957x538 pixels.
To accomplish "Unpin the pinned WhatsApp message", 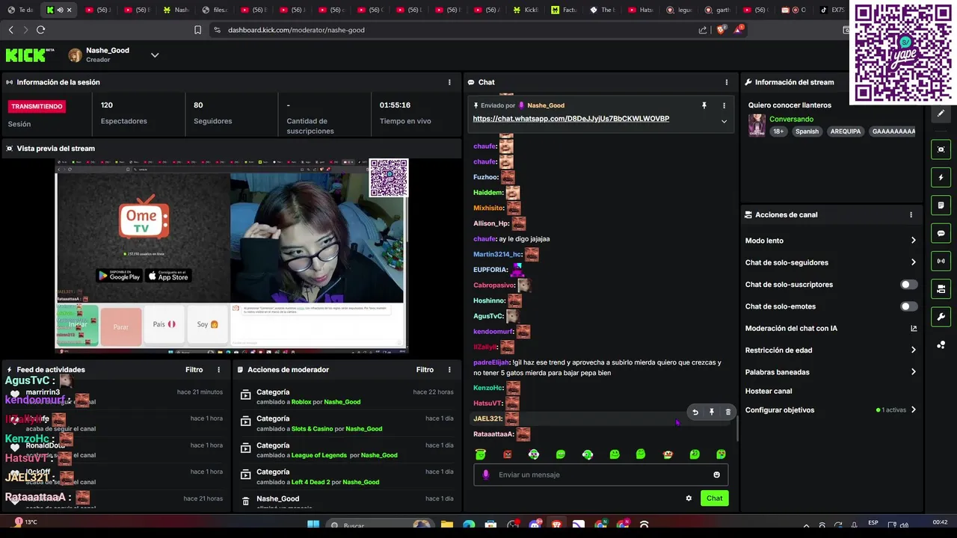I will (704, 105).
